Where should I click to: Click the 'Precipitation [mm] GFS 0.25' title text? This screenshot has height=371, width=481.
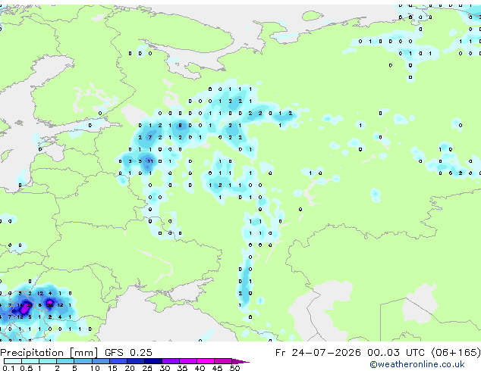(x=76, y=353)
